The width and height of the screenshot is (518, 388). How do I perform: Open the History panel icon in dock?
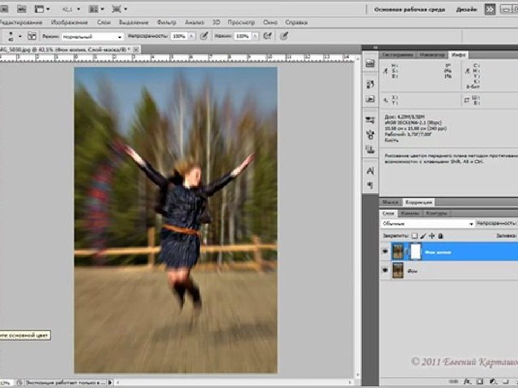(x=370, y=84)
